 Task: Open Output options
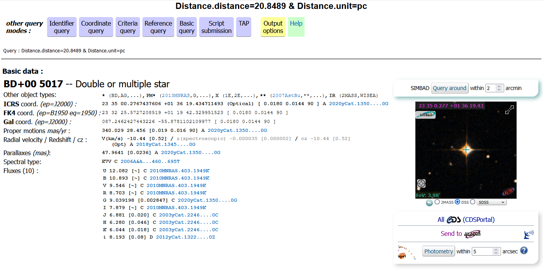click(273, 27)
